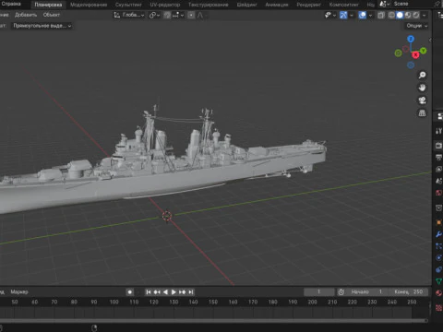Image resolution: width=443 pixels, height=332 pixels.
Task: Open object visibility and selectability dropdown
Action: pyautogui.click(x=330, y=15)
